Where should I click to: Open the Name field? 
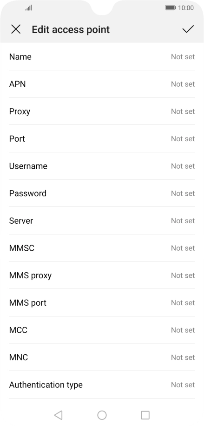coord(102,56)
